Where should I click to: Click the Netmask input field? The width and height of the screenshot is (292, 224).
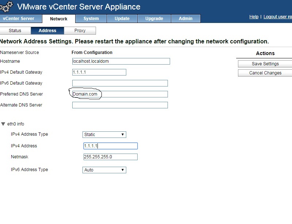tap(110, 157)
